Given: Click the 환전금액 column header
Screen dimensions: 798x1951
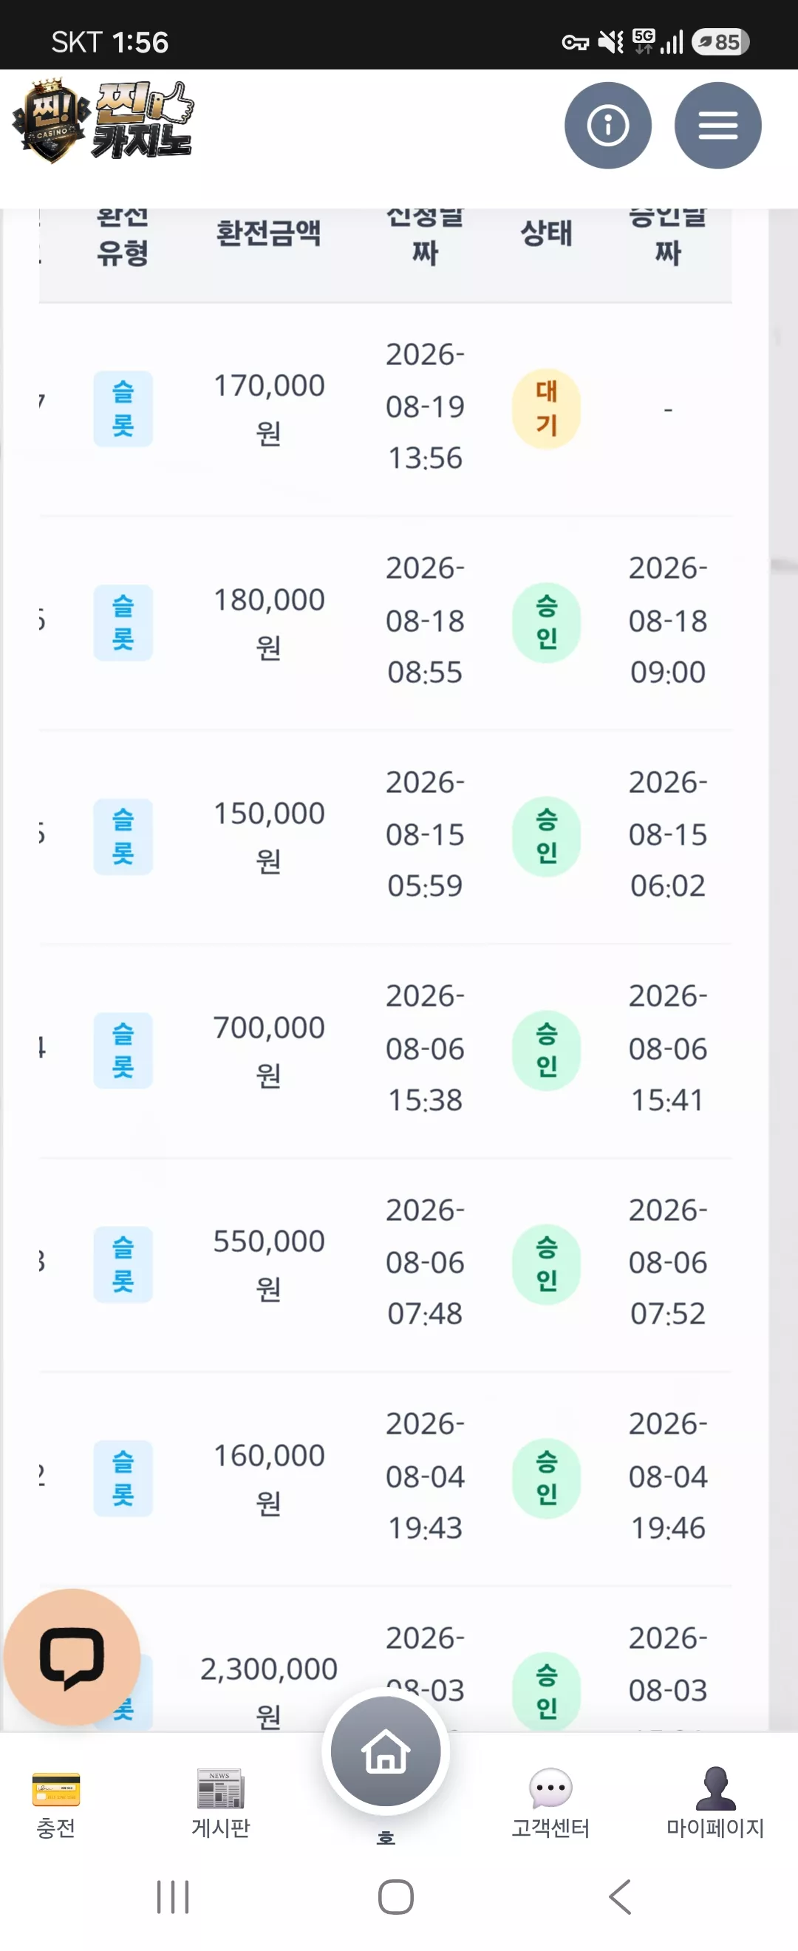Looking at the screenshot, I should pyautogui.click(x=269, y=233).
